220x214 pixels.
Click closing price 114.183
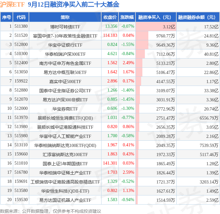110,36
